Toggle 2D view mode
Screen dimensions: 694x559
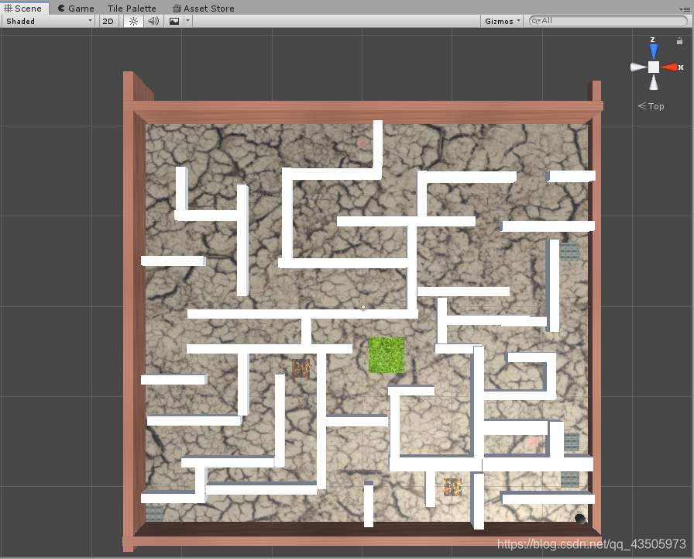coord(108,21)
